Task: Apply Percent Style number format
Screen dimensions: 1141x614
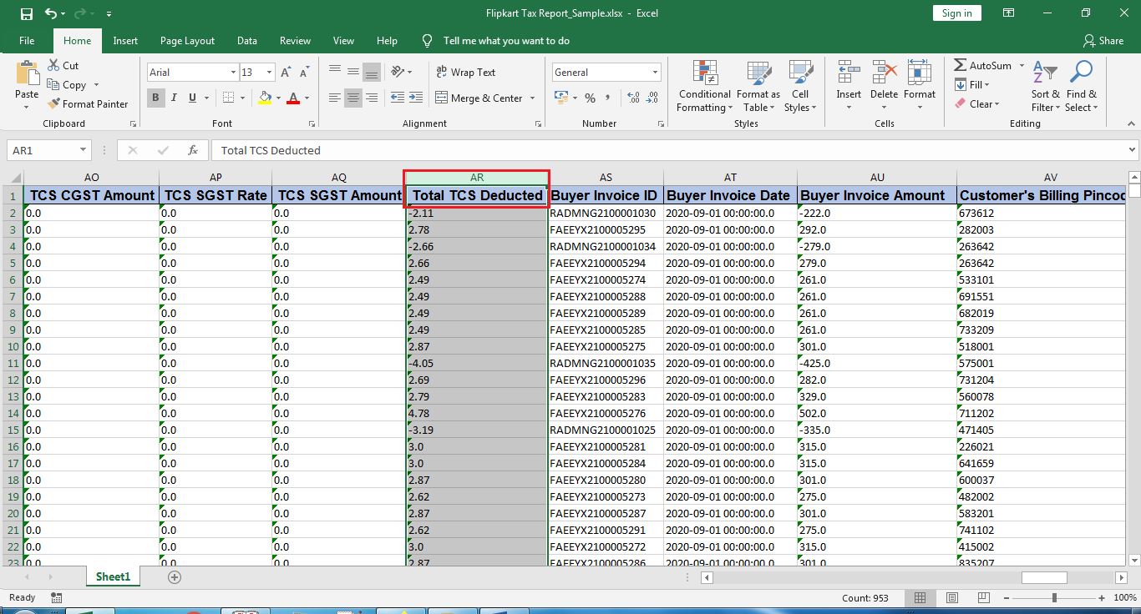Action: 590,98
